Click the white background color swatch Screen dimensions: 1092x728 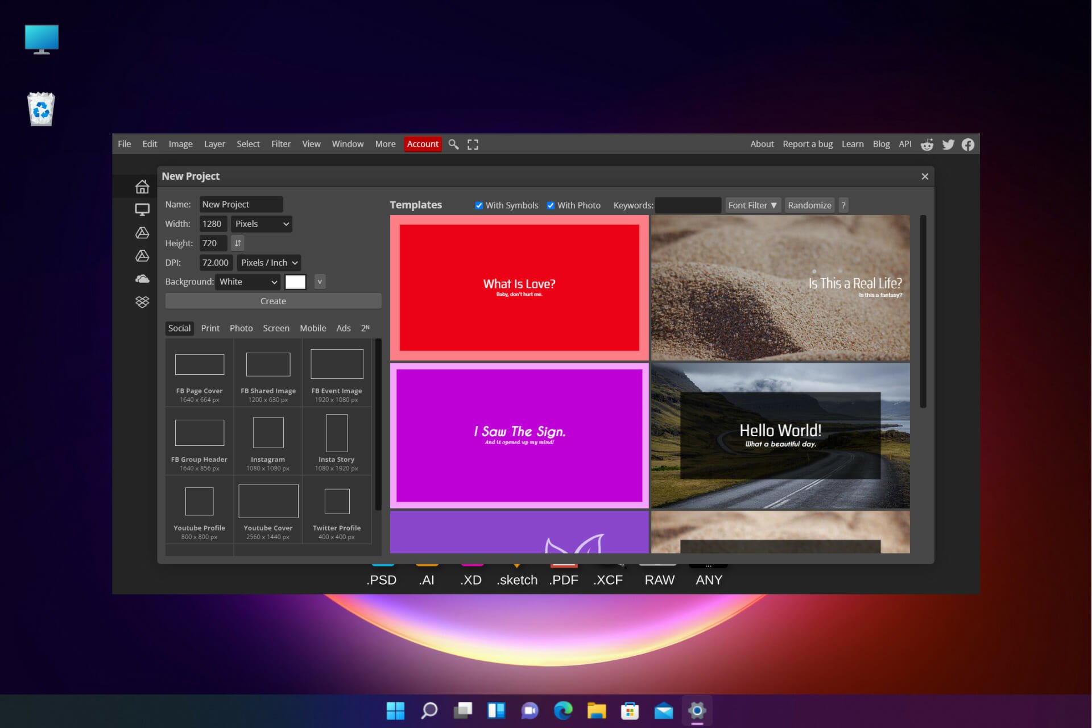pos(295,282)
